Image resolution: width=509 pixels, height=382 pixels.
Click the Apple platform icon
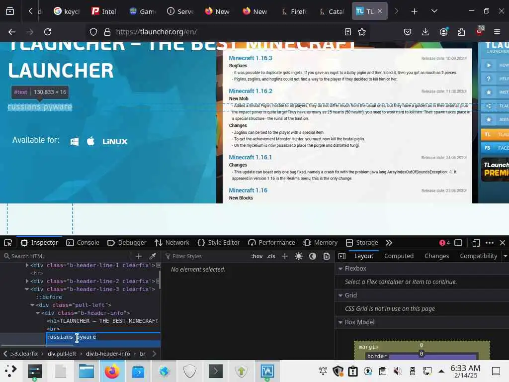(91, 141)
